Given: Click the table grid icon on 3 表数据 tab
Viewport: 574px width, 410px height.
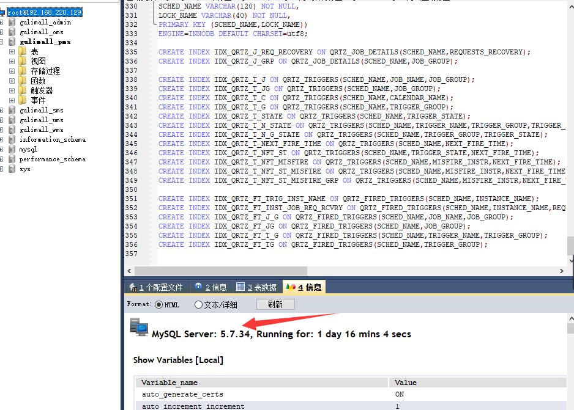Looking at the screenshot, I should pos(240,287).
